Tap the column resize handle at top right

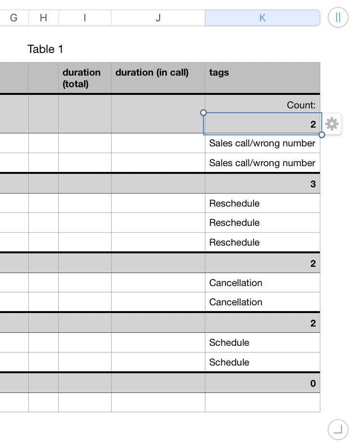click(338, 18)
